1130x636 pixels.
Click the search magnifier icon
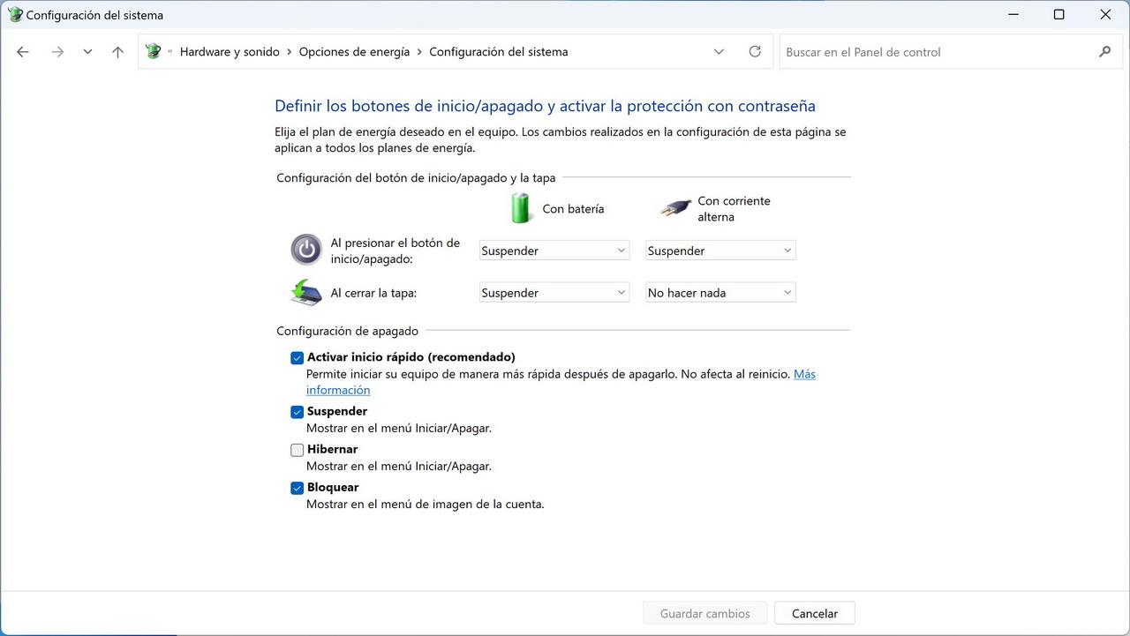(x=1104, y=52)
